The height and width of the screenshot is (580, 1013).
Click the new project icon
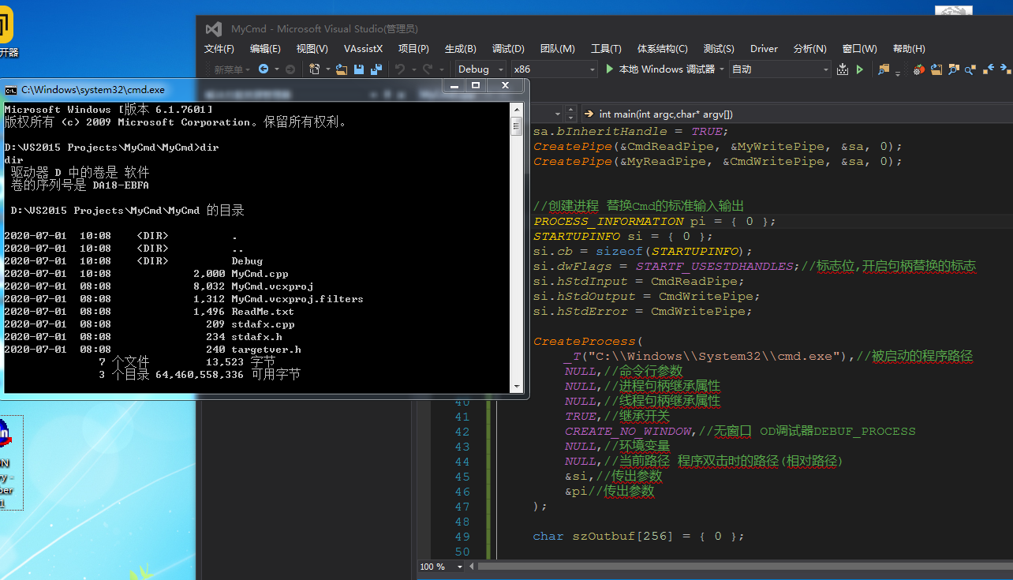click(315, 69)
